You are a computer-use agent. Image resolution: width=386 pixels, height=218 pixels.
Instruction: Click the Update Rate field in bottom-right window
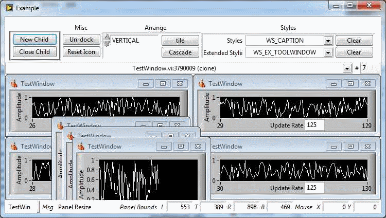click(x=314, y=188)
